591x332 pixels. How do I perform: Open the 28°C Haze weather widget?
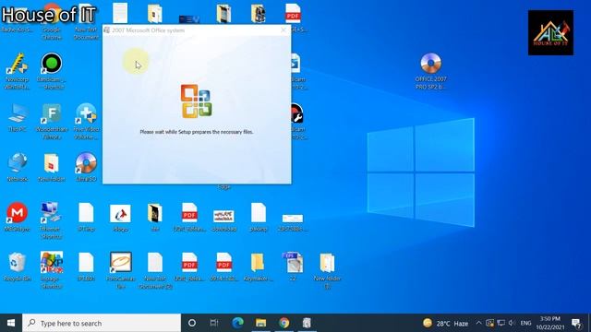click(445, 323)
